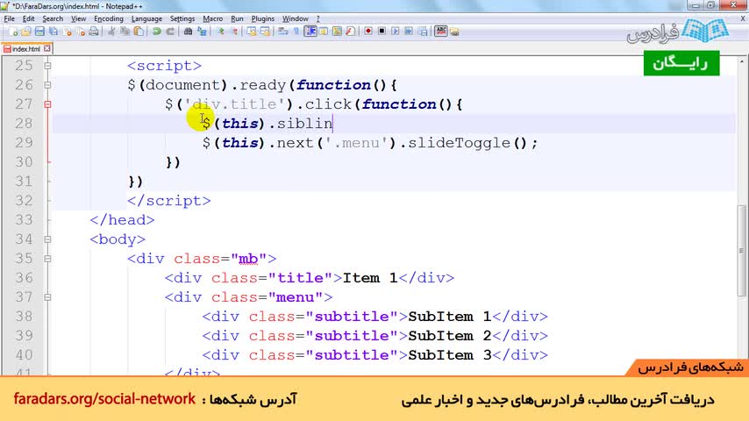Image resolution: width=749 pixels, height=421 pixels.
Task: Collapse the body fold at line 34
Action: tap(47, 239)
